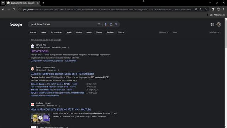Screen dimensions: 227x128
Task: Open How to run Demon's Souls on Steam Deck link
Action: (53, 87)
